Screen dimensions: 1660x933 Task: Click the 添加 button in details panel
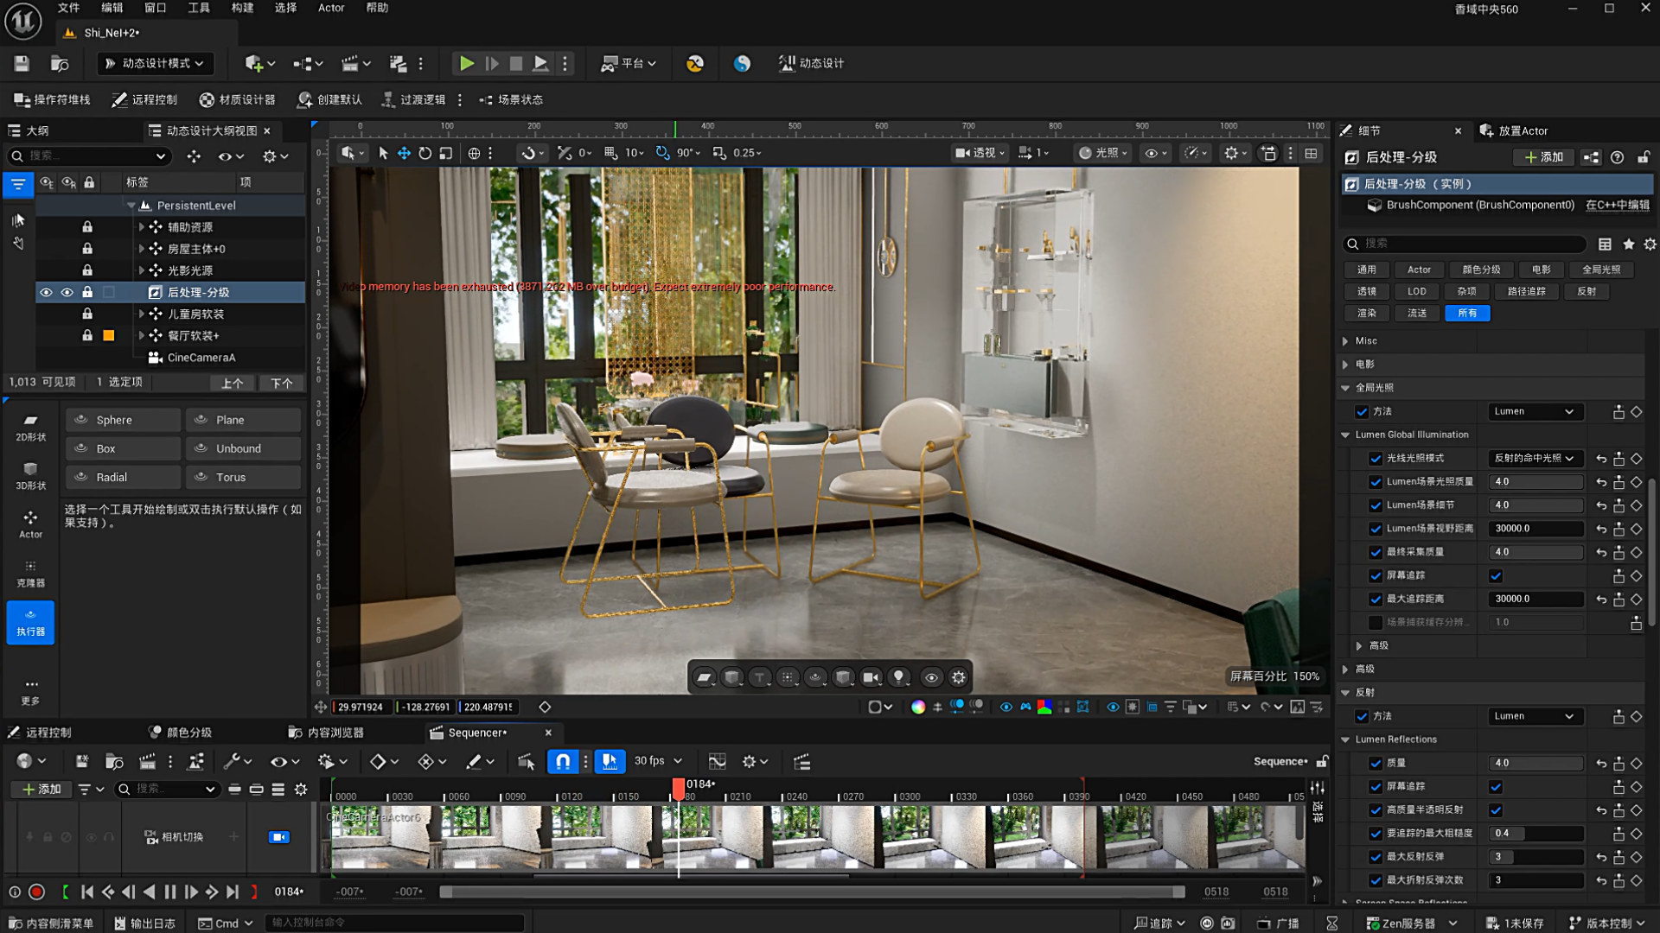tap(1543, 157)
